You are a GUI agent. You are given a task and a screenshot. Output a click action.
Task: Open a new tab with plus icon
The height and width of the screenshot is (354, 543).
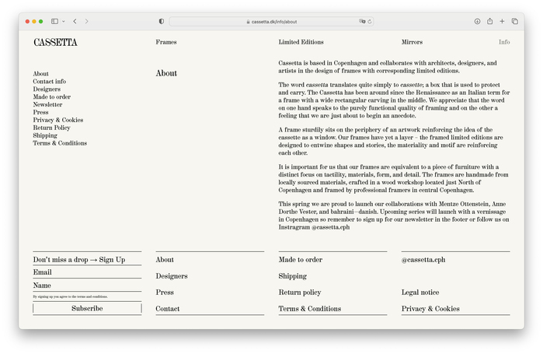(502, 22)
